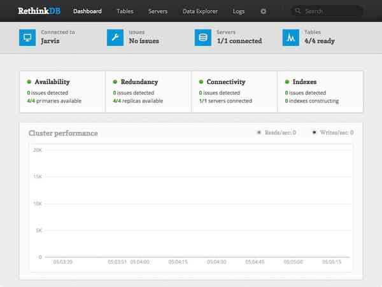Click 0 indexes constructing text
This screenshot has width=382, height=287.
tap(312, 101)
